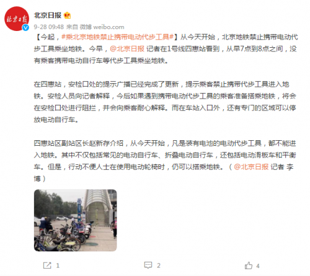
Task: Click the crown membership badge icon
Action: [x=68, y=16]
